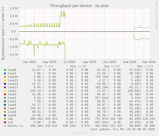Click the ubuntu-lv light gray swatch
159x136 pixels.
[x=5, y=126]
